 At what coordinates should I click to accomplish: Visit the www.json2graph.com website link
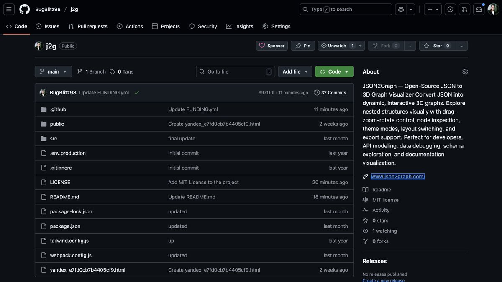tap(398, 177)
